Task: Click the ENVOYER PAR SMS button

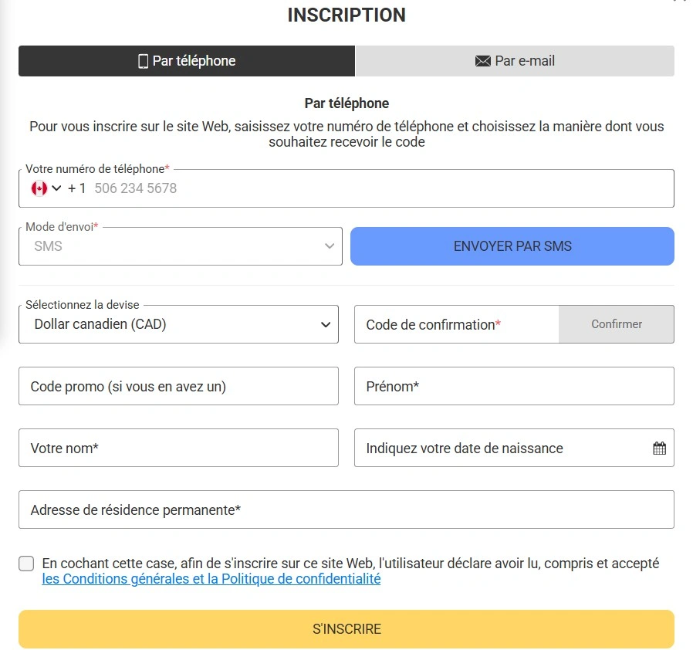Action: tap(512, 246)
